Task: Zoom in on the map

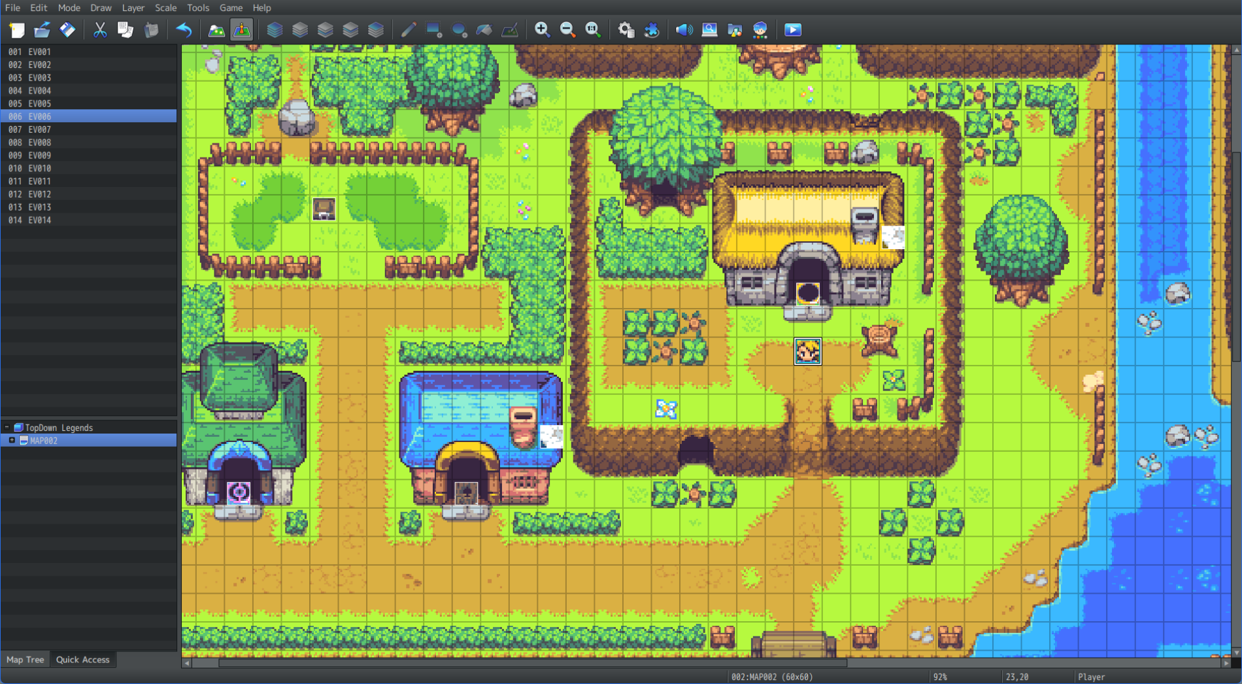Action: pyautogui.click(x=543, y=29)
